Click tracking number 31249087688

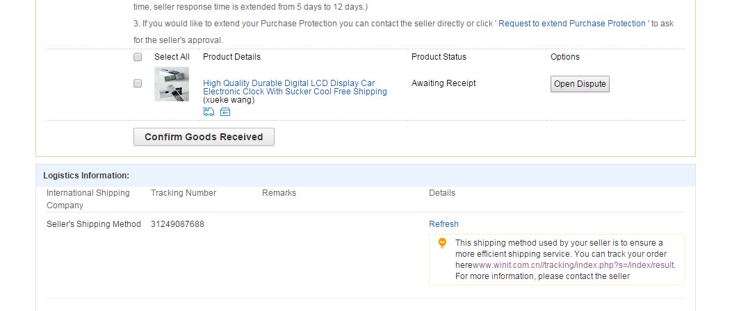(x=177, y=224)
